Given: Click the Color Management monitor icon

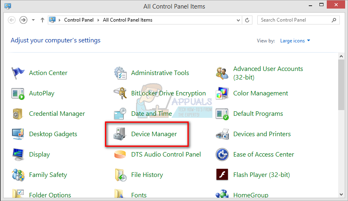Looking at the screenshot, I should 222,93.
